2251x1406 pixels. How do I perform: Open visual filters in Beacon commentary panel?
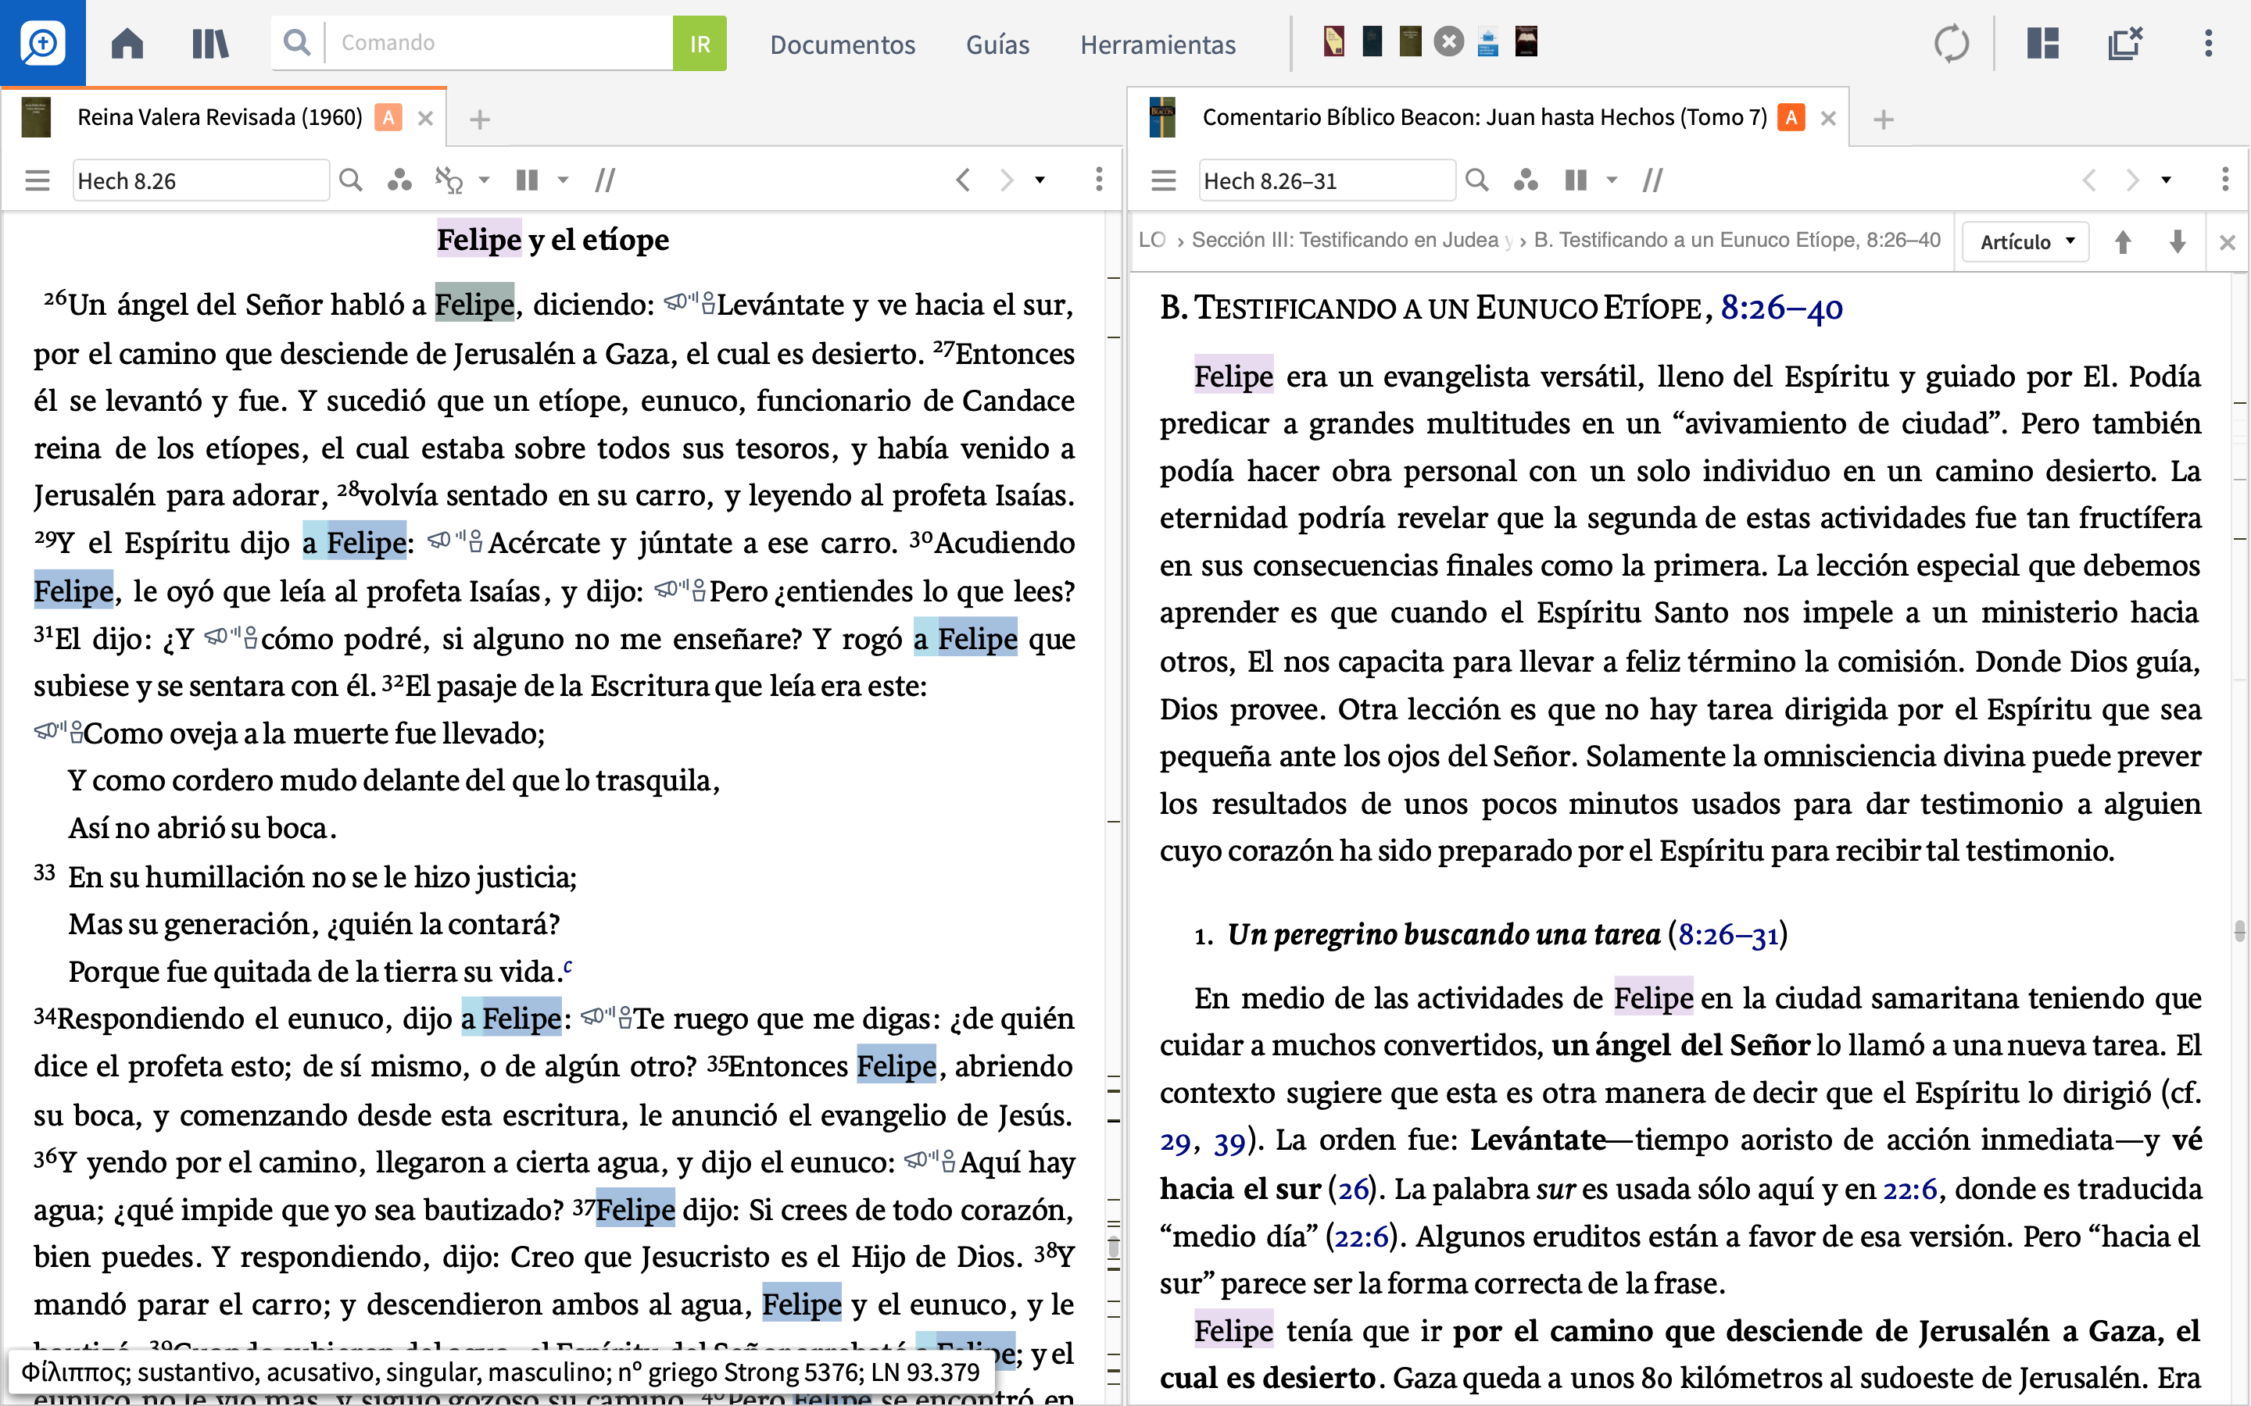coord(1526,180)
